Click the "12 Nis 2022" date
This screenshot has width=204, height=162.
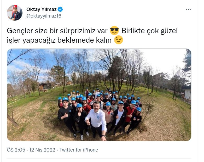coord(42,150)
